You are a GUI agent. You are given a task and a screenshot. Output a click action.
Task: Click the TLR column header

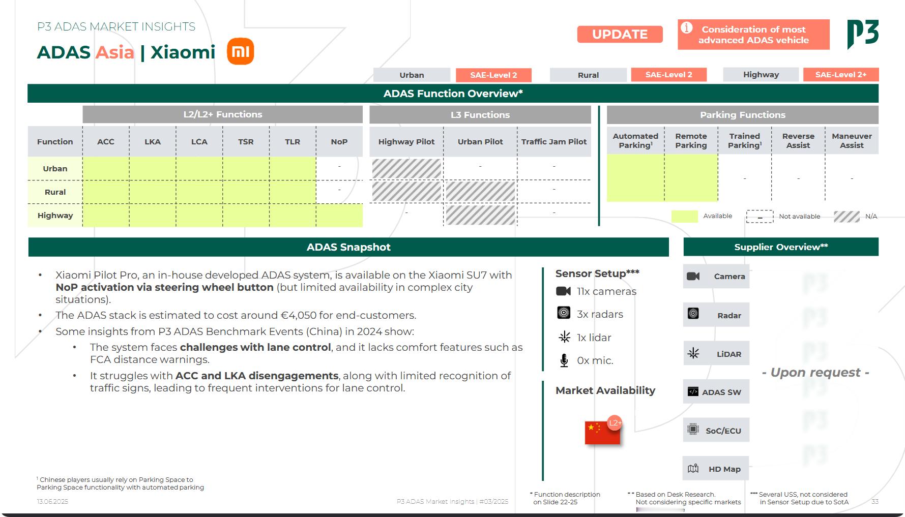[x=293, y=141]
